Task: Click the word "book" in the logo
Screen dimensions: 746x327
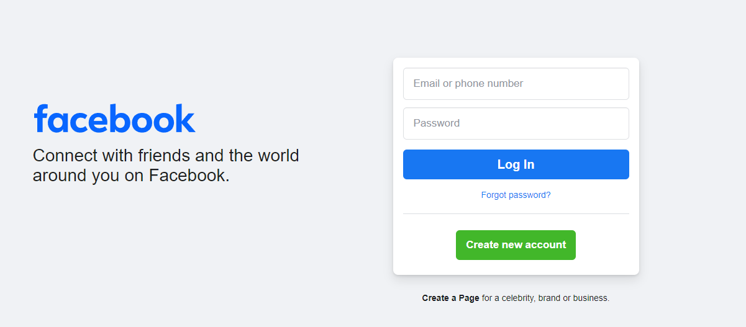Action: click(x=163, y=119)
